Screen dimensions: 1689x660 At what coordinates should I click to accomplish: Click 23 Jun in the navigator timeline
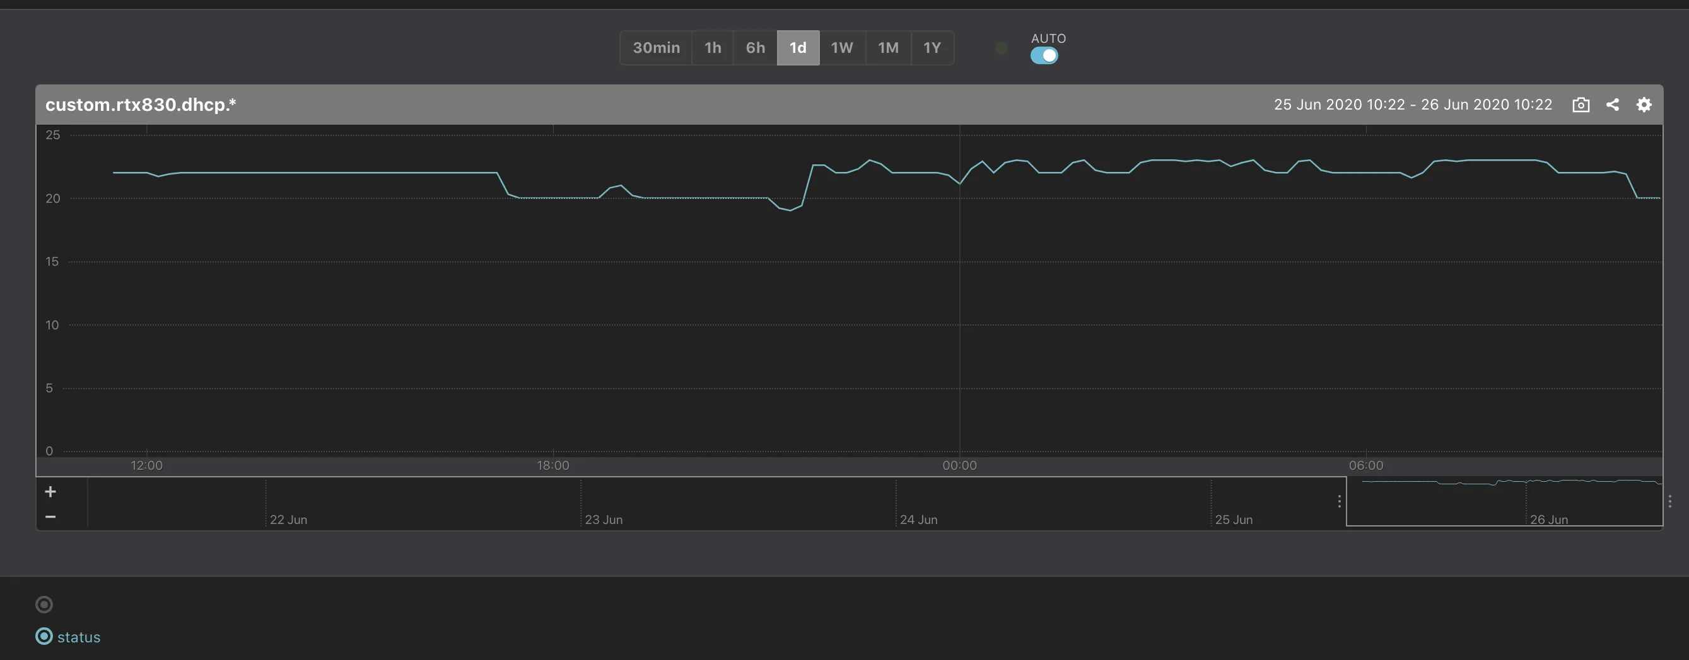(603, 519)
